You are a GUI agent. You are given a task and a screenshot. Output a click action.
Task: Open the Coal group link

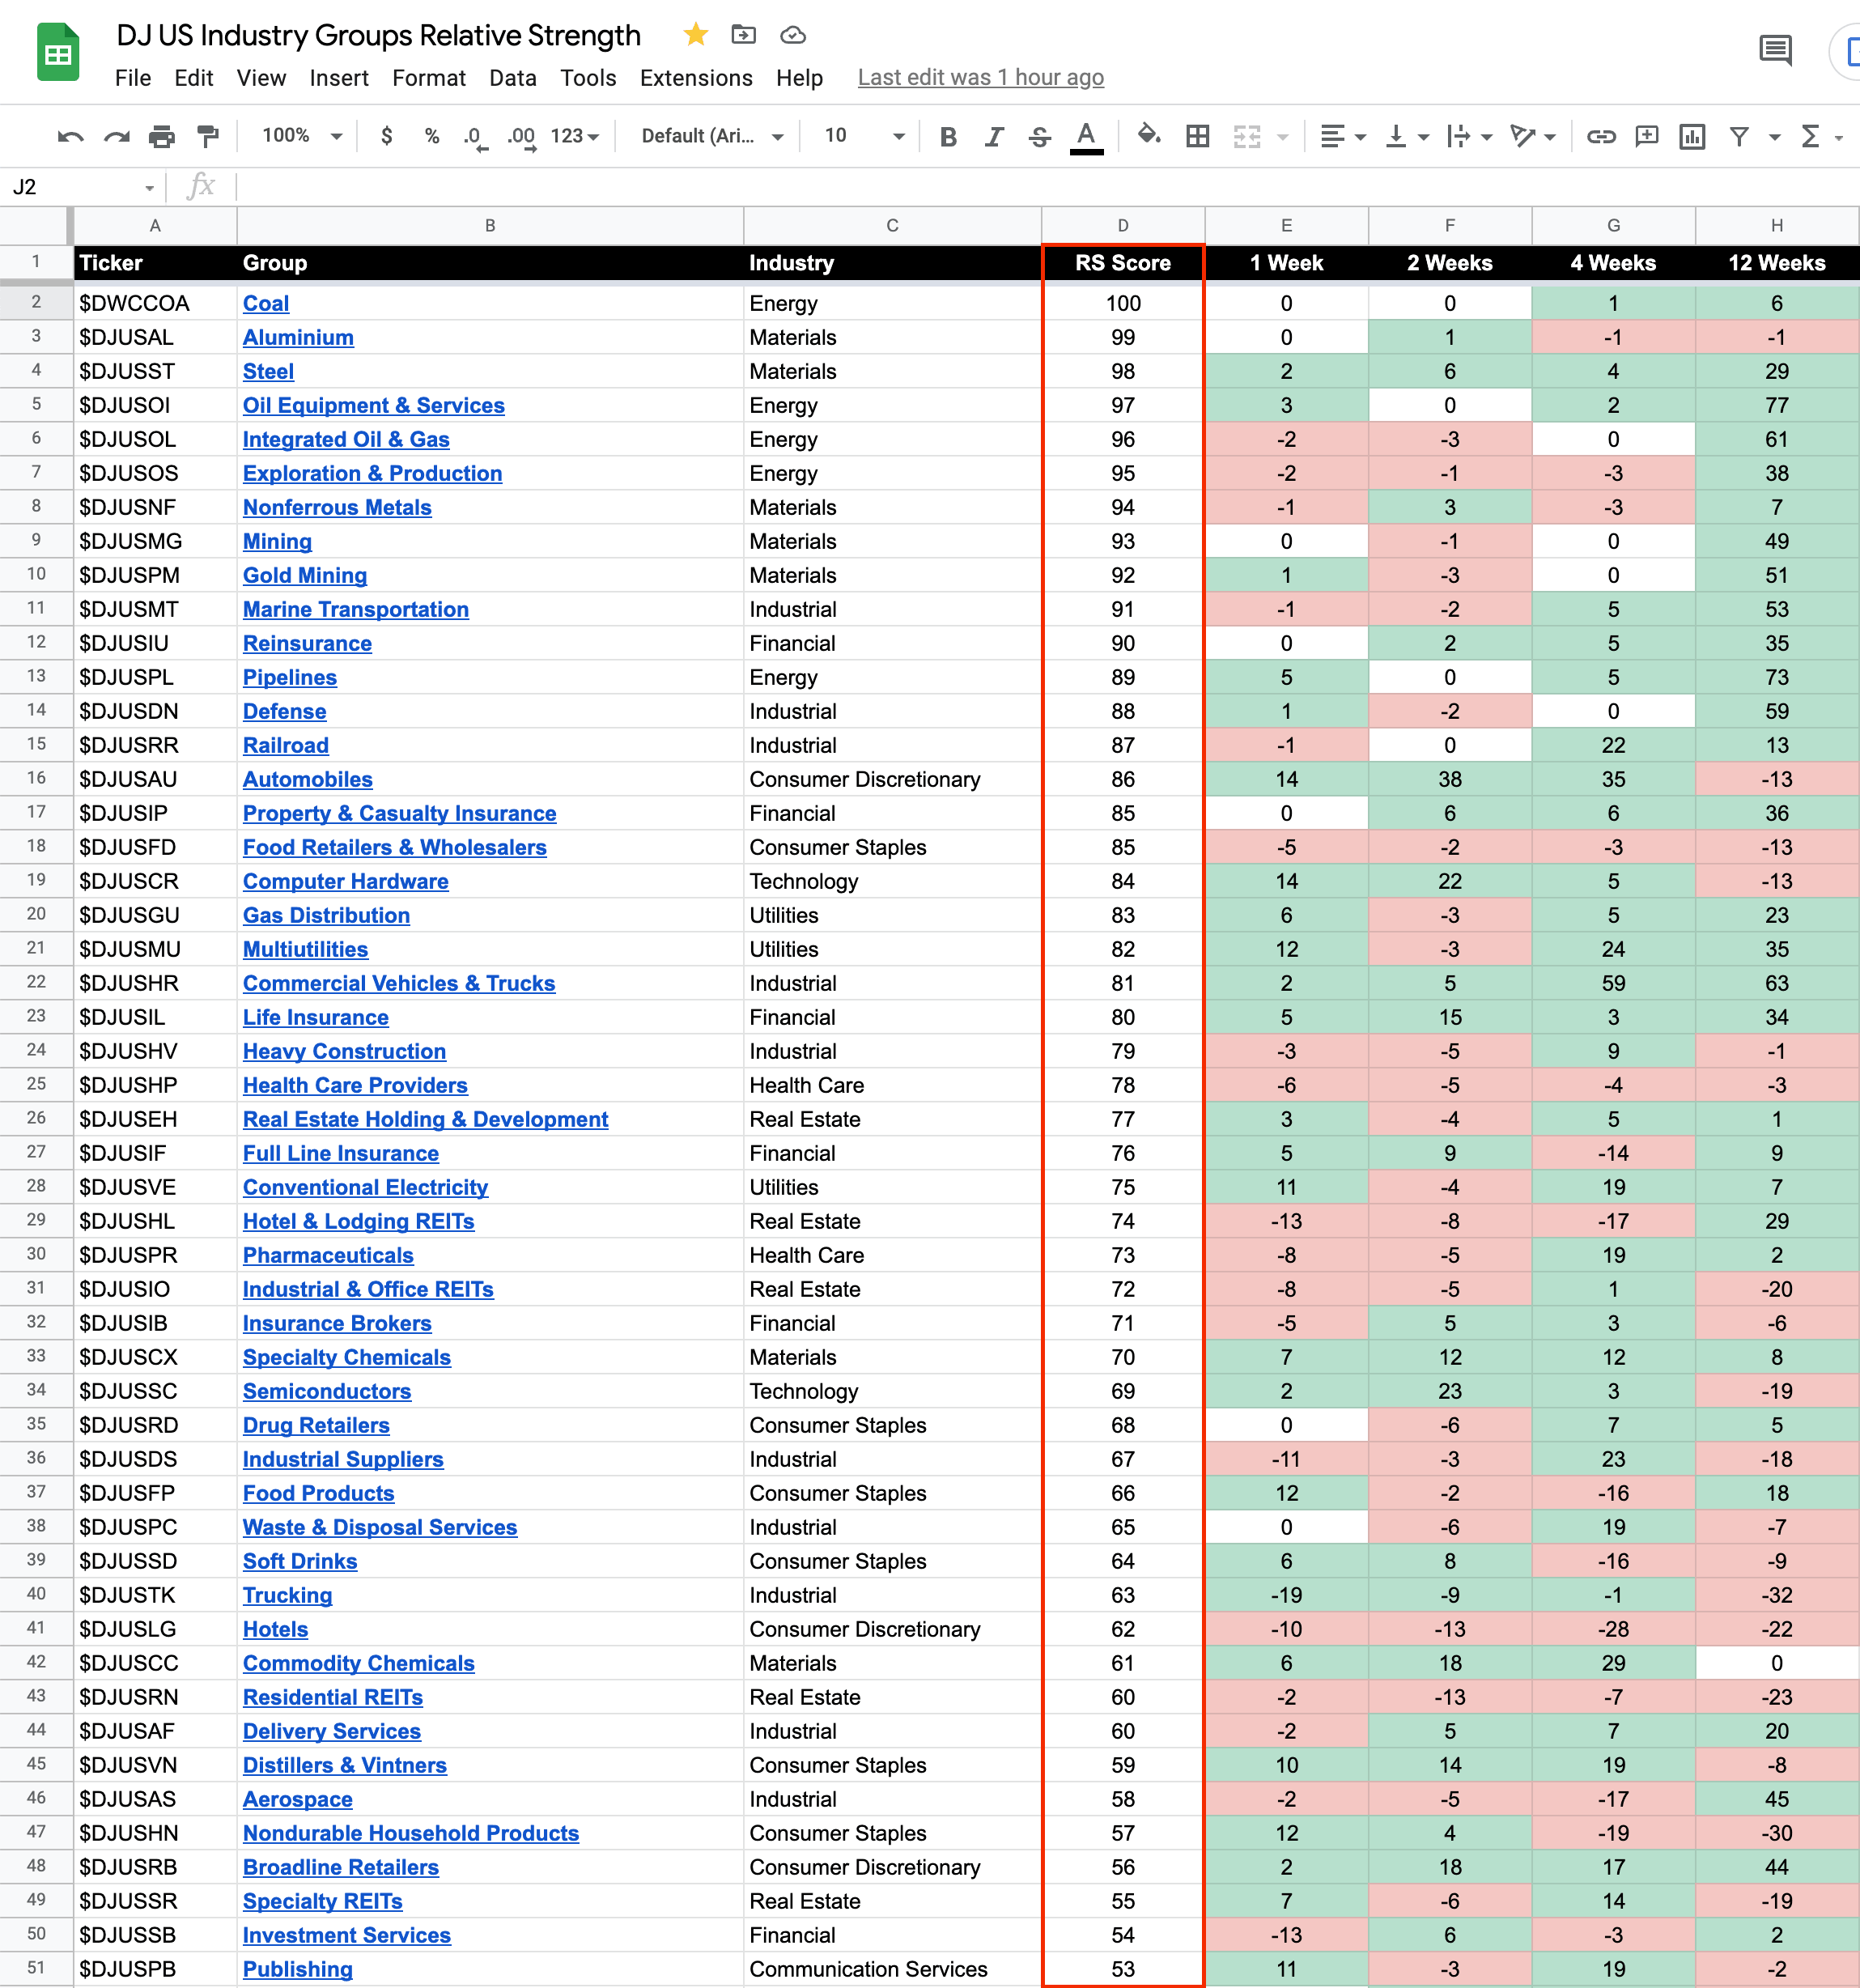266,304
